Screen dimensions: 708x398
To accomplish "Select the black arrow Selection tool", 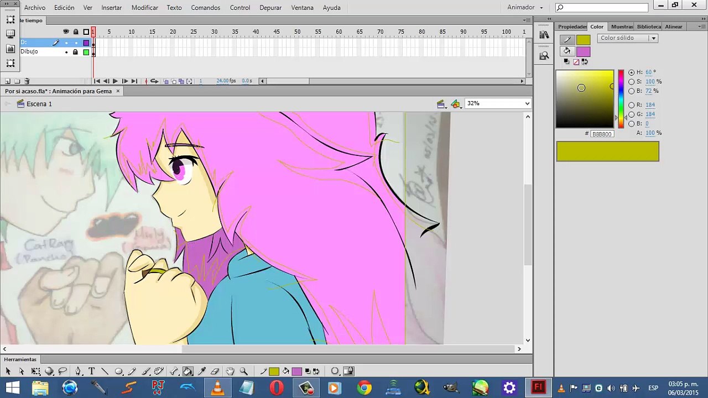I will [8, 371].
